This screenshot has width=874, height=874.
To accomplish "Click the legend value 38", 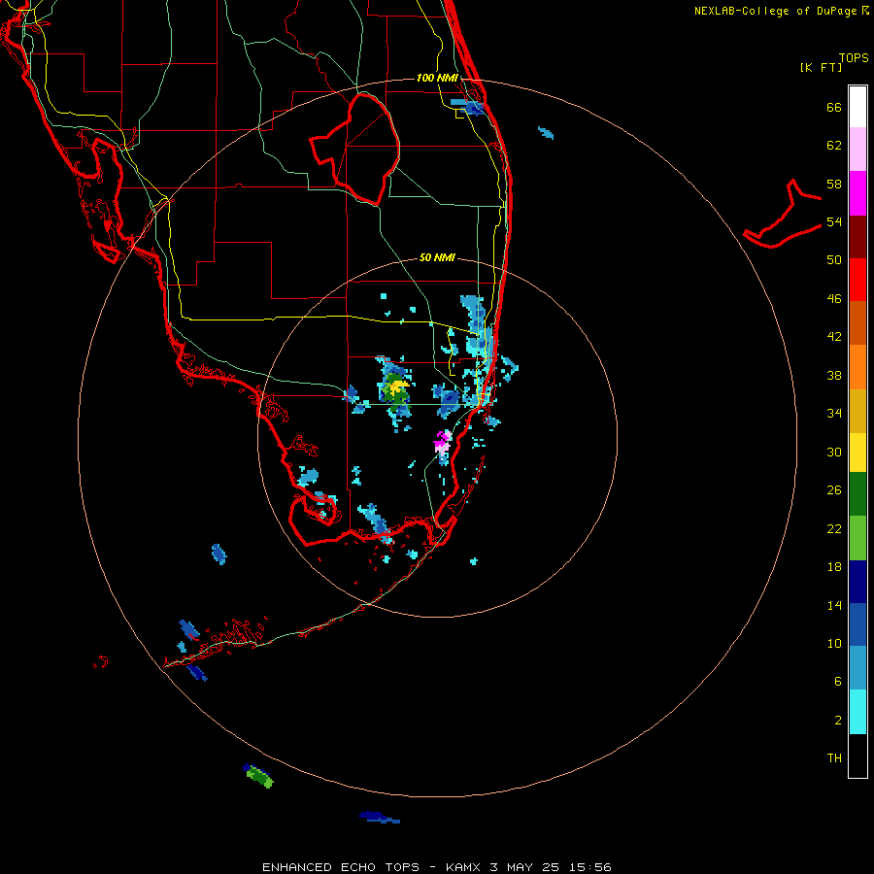I will [834, 376].
